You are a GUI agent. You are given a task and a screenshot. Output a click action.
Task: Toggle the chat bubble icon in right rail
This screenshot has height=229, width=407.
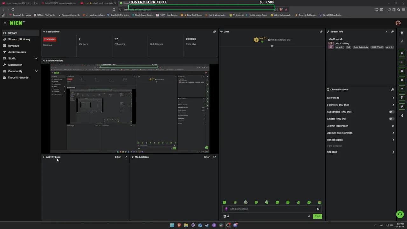tap(402, 80)
